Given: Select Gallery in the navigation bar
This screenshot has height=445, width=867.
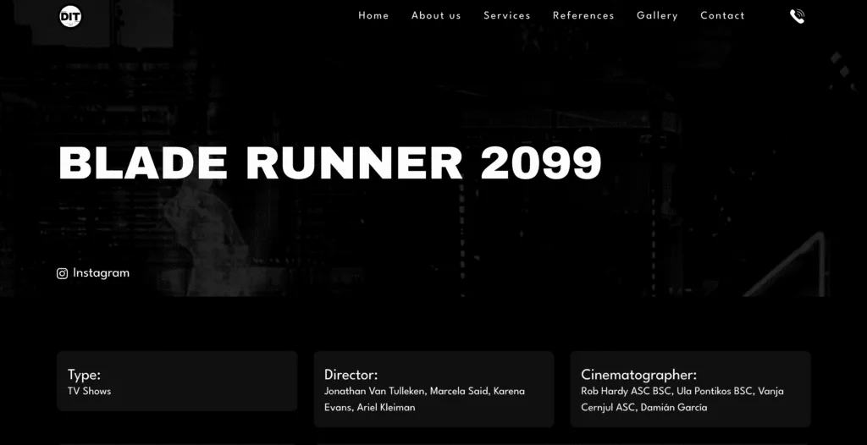Looking at the screenshot, I should coord(657,15).
